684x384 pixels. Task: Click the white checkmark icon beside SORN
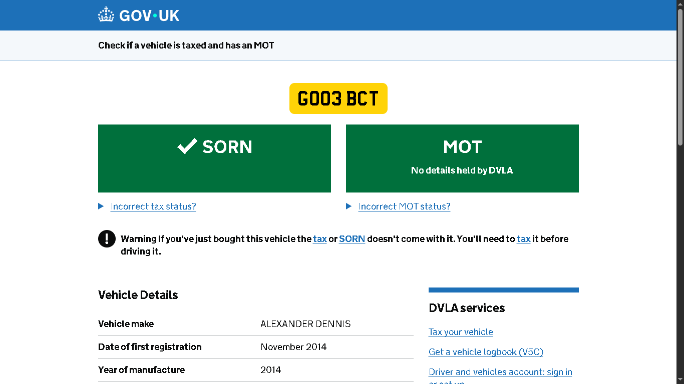point(187,146)
